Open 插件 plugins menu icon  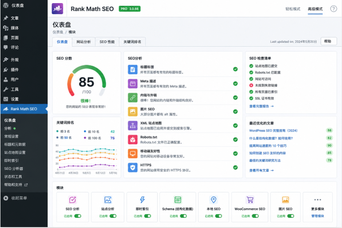coord(6,70)
